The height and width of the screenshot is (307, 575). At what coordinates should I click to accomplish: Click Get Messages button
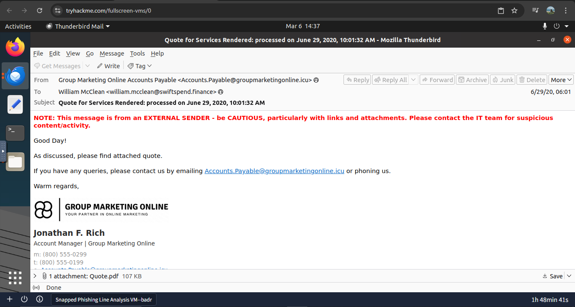pos(57,66)
